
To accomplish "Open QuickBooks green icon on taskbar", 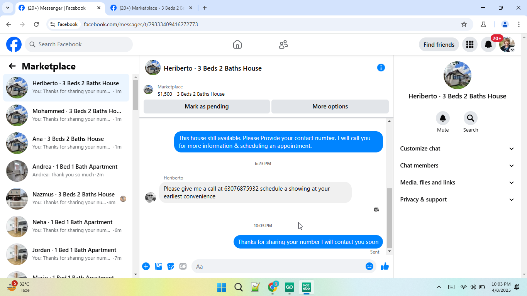I will 290,287.
